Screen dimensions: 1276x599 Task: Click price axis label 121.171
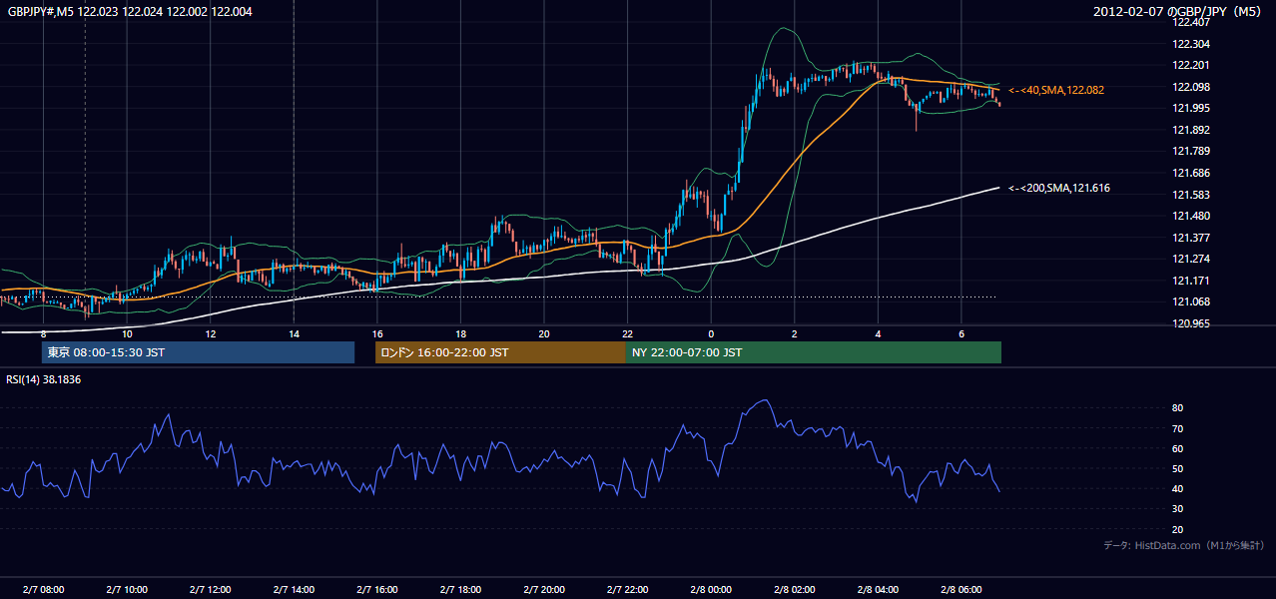[x=1192, y=281]
